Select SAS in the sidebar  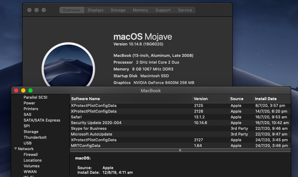27,114
